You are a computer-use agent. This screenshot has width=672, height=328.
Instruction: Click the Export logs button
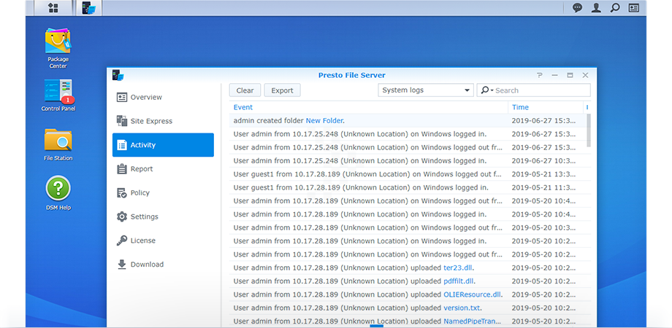pos(282,90)
